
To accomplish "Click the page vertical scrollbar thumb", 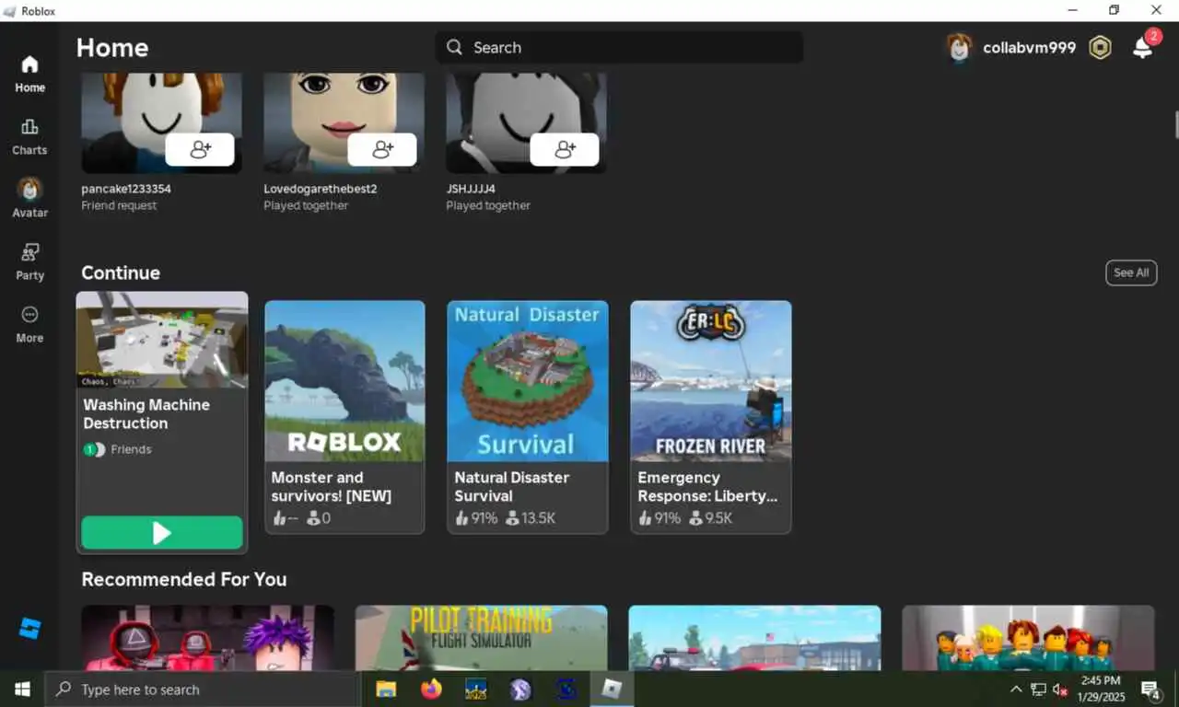I will point(1175,123).
